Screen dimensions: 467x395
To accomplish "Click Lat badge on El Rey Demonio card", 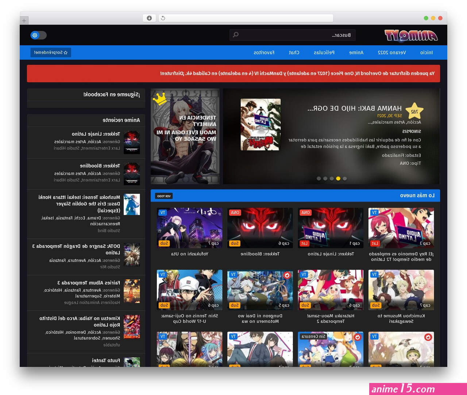I will (x=375, y=243).
